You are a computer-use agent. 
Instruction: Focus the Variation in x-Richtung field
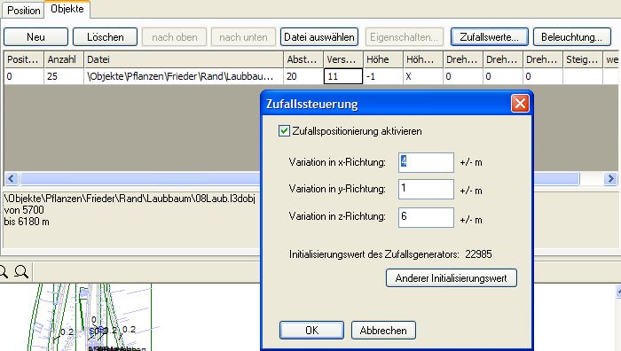click(426, 162)
